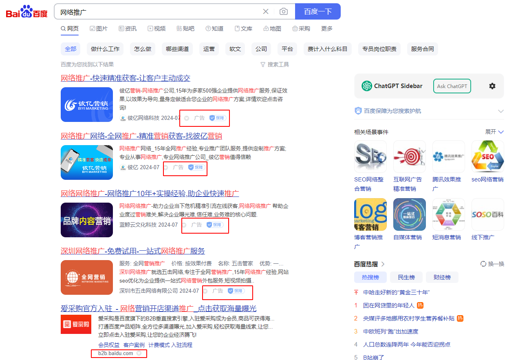Open 互联网广告精准营销 dartboard thumbnail
The image size is (518, 360).
410,157
